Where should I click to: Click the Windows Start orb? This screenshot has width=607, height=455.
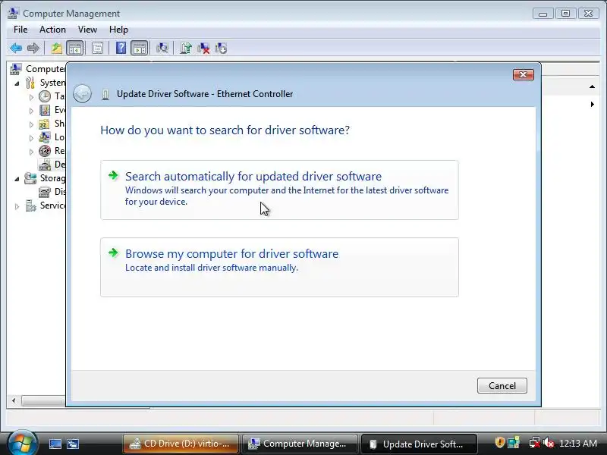22,444
